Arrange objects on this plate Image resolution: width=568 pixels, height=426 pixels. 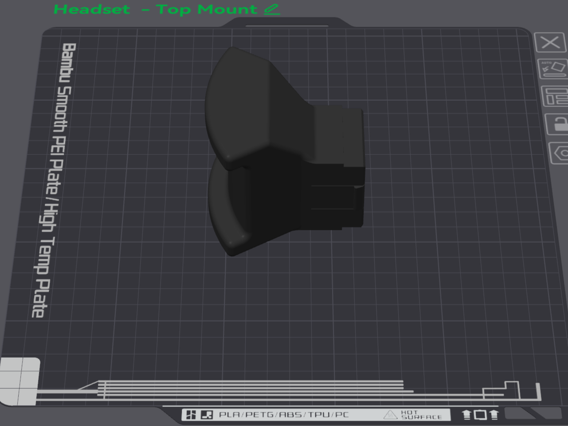point(555,96)
